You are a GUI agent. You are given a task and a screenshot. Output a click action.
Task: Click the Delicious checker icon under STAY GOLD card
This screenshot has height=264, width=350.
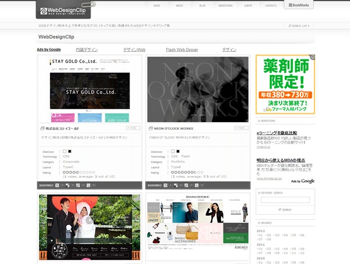coord(68,185)
